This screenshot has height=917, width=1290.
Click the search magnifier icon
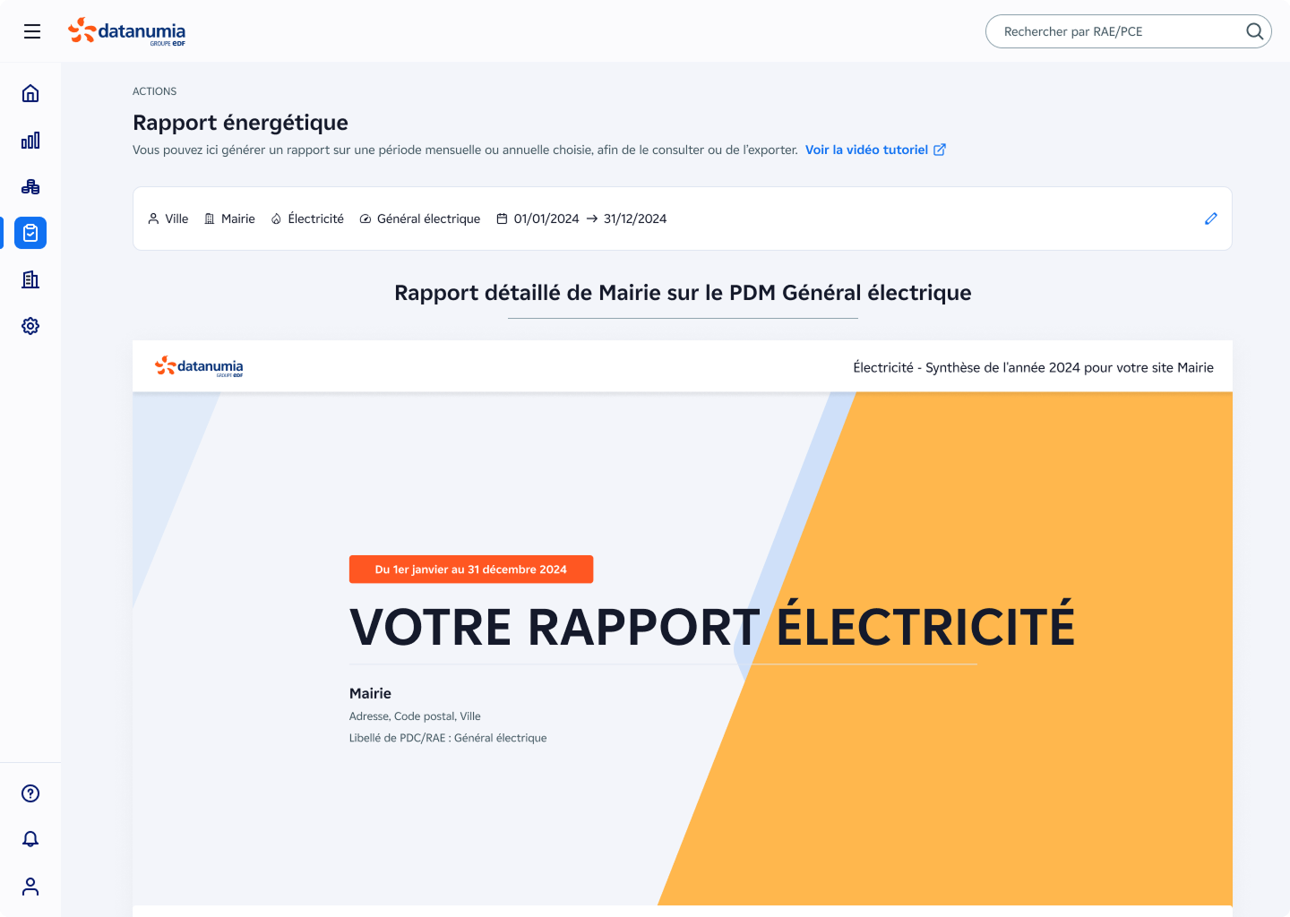click(x=1254, y=31)
